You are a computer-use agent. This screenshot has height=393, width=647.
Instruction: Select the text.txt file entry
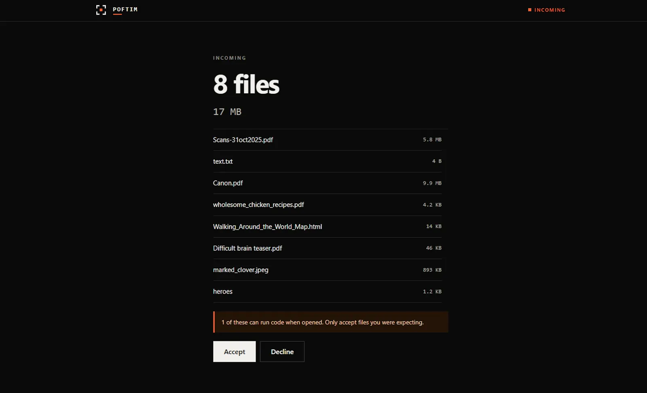(x=327, y=161)
